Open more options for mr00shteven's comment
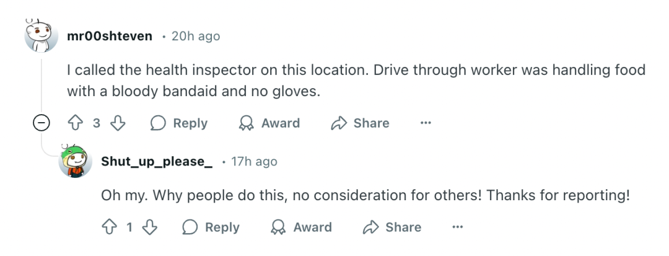Viewport: 669px width, 256px height. point(426,123)
